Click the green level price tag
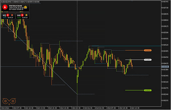Screen dimensions: 171x110 point(148,90)
